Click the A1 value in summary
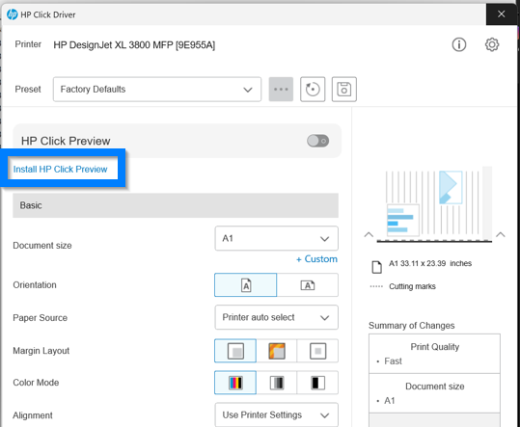The height and width of the screenshot is (427, 520). pos(390,401)
